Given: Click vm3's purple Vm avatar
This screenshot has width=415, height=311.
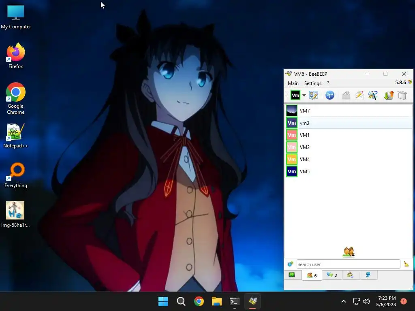Looking at the screenshot, I should click(292, 123).
